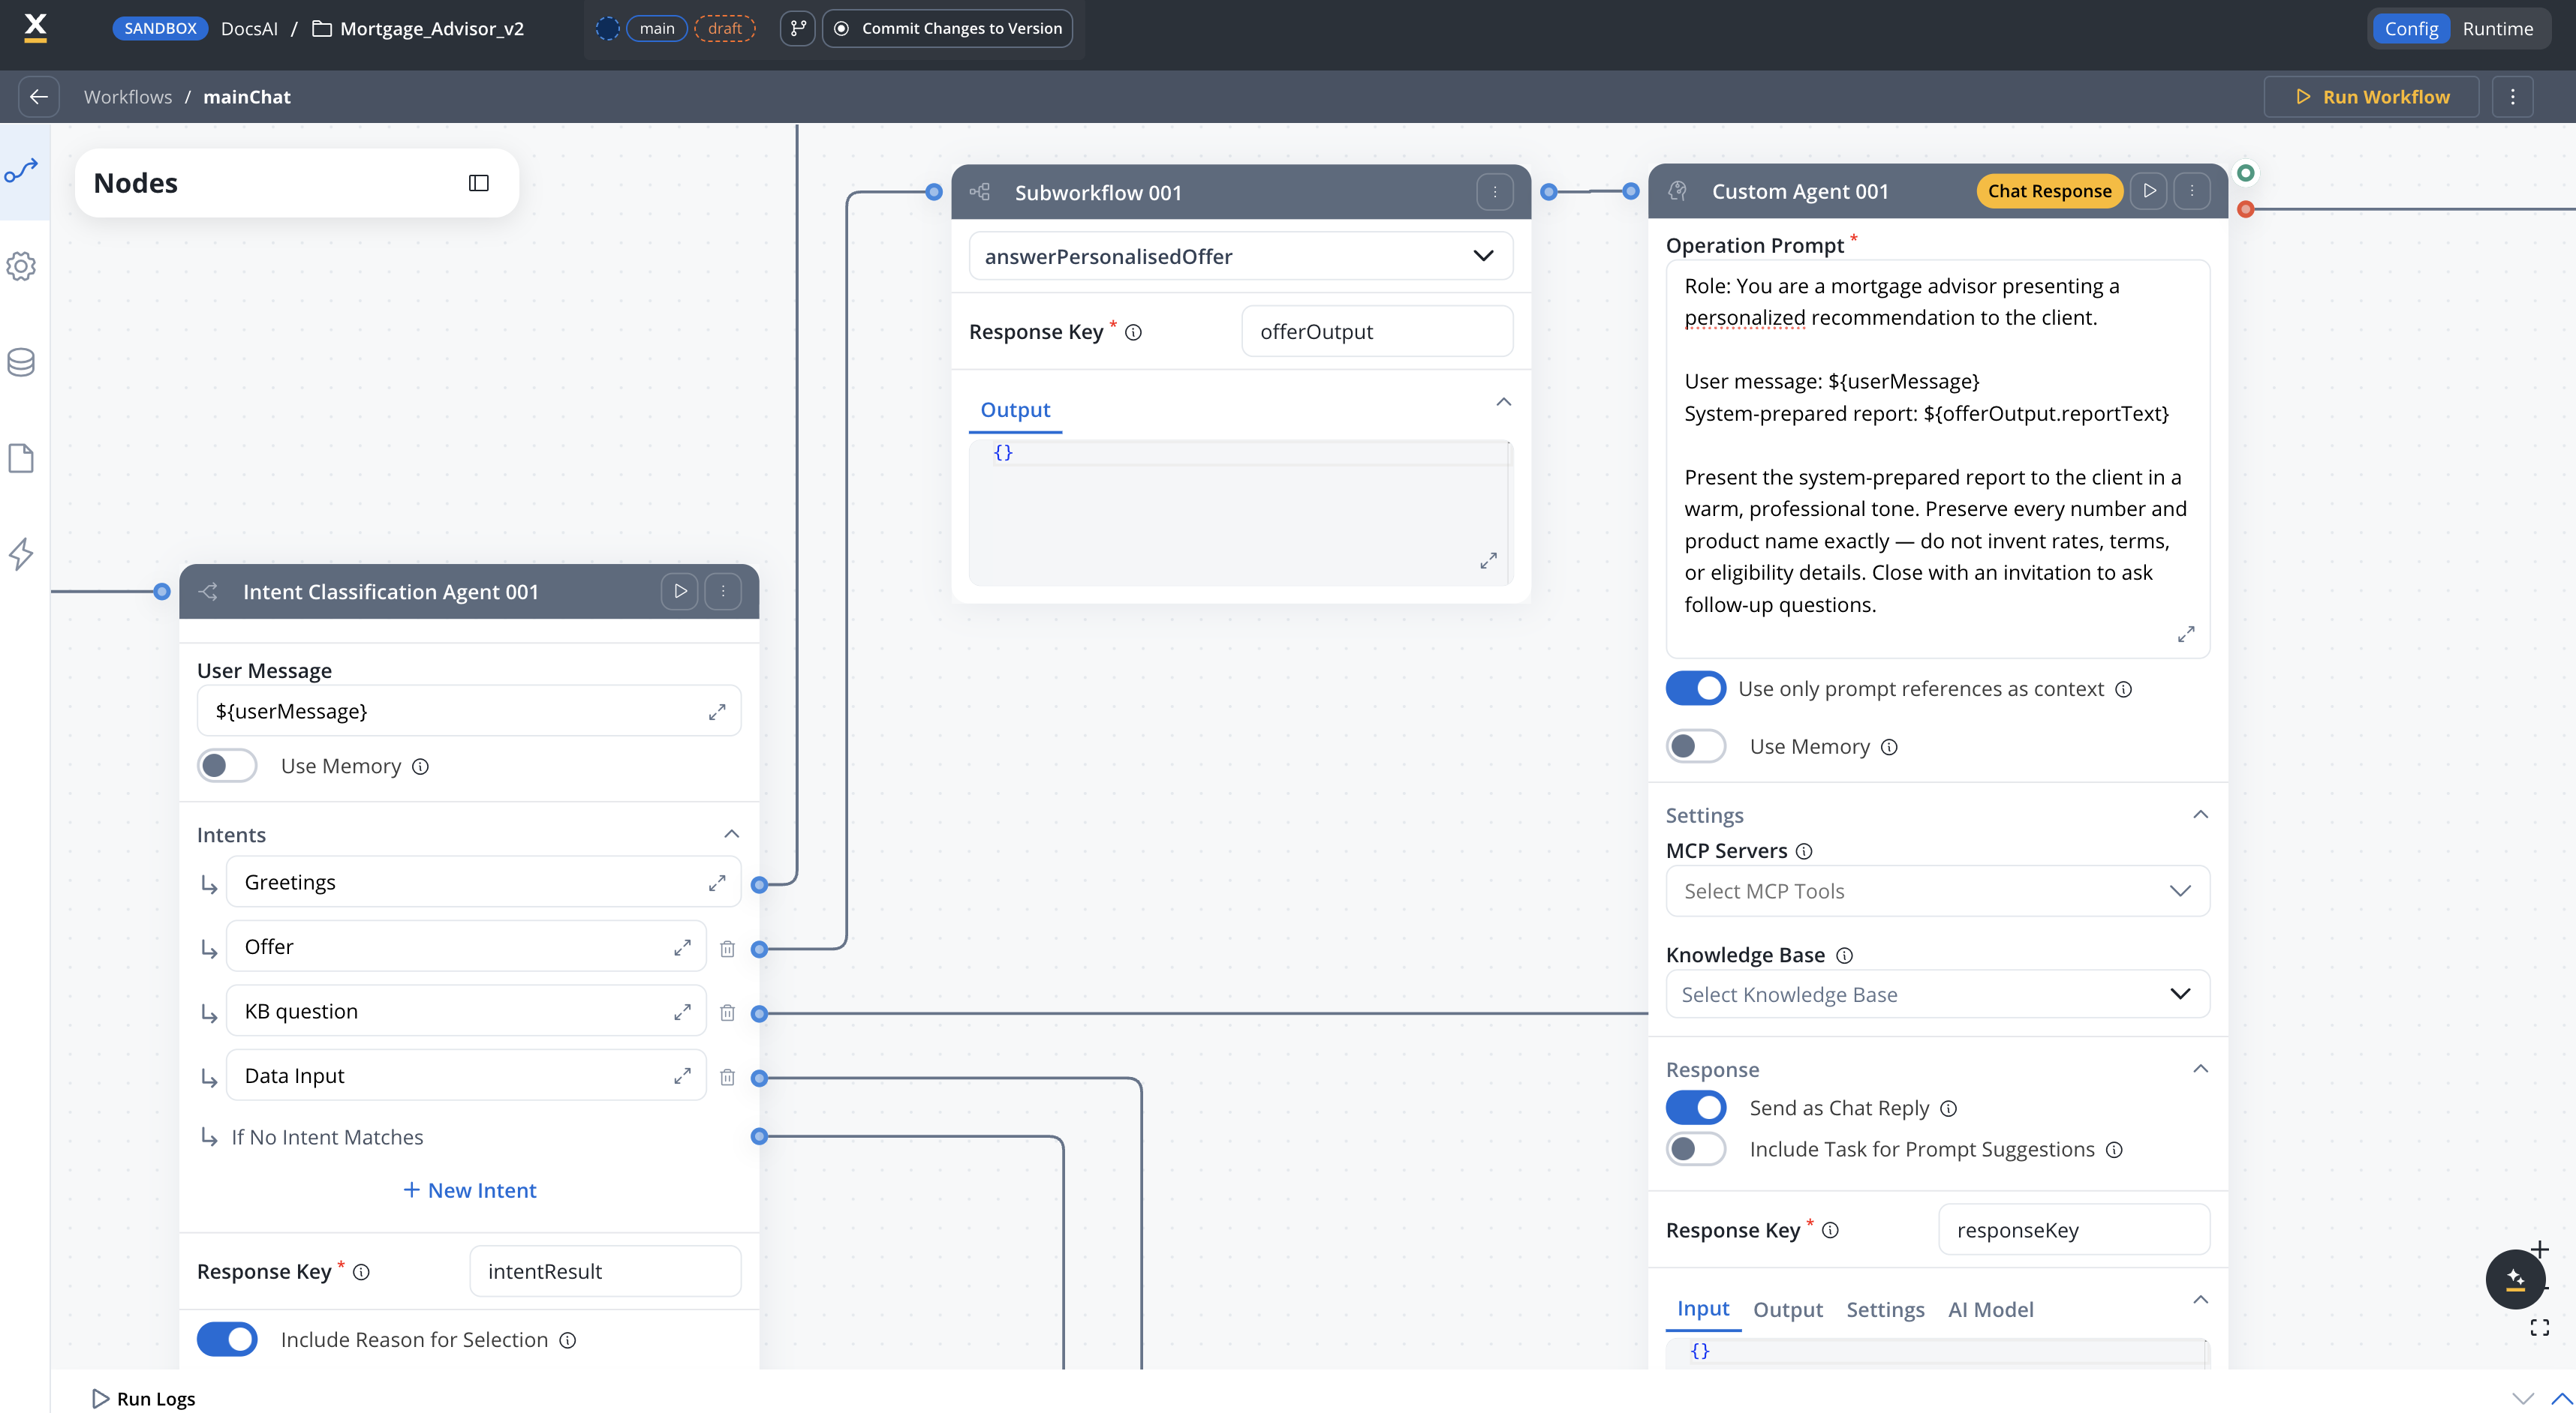Collapse the Nodes panel with panel icon
2576x1413 pixels.
pos(478,183)
